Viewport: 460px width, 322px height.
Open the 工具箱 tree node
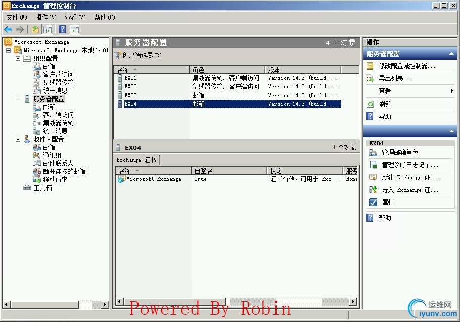(42, 188)
